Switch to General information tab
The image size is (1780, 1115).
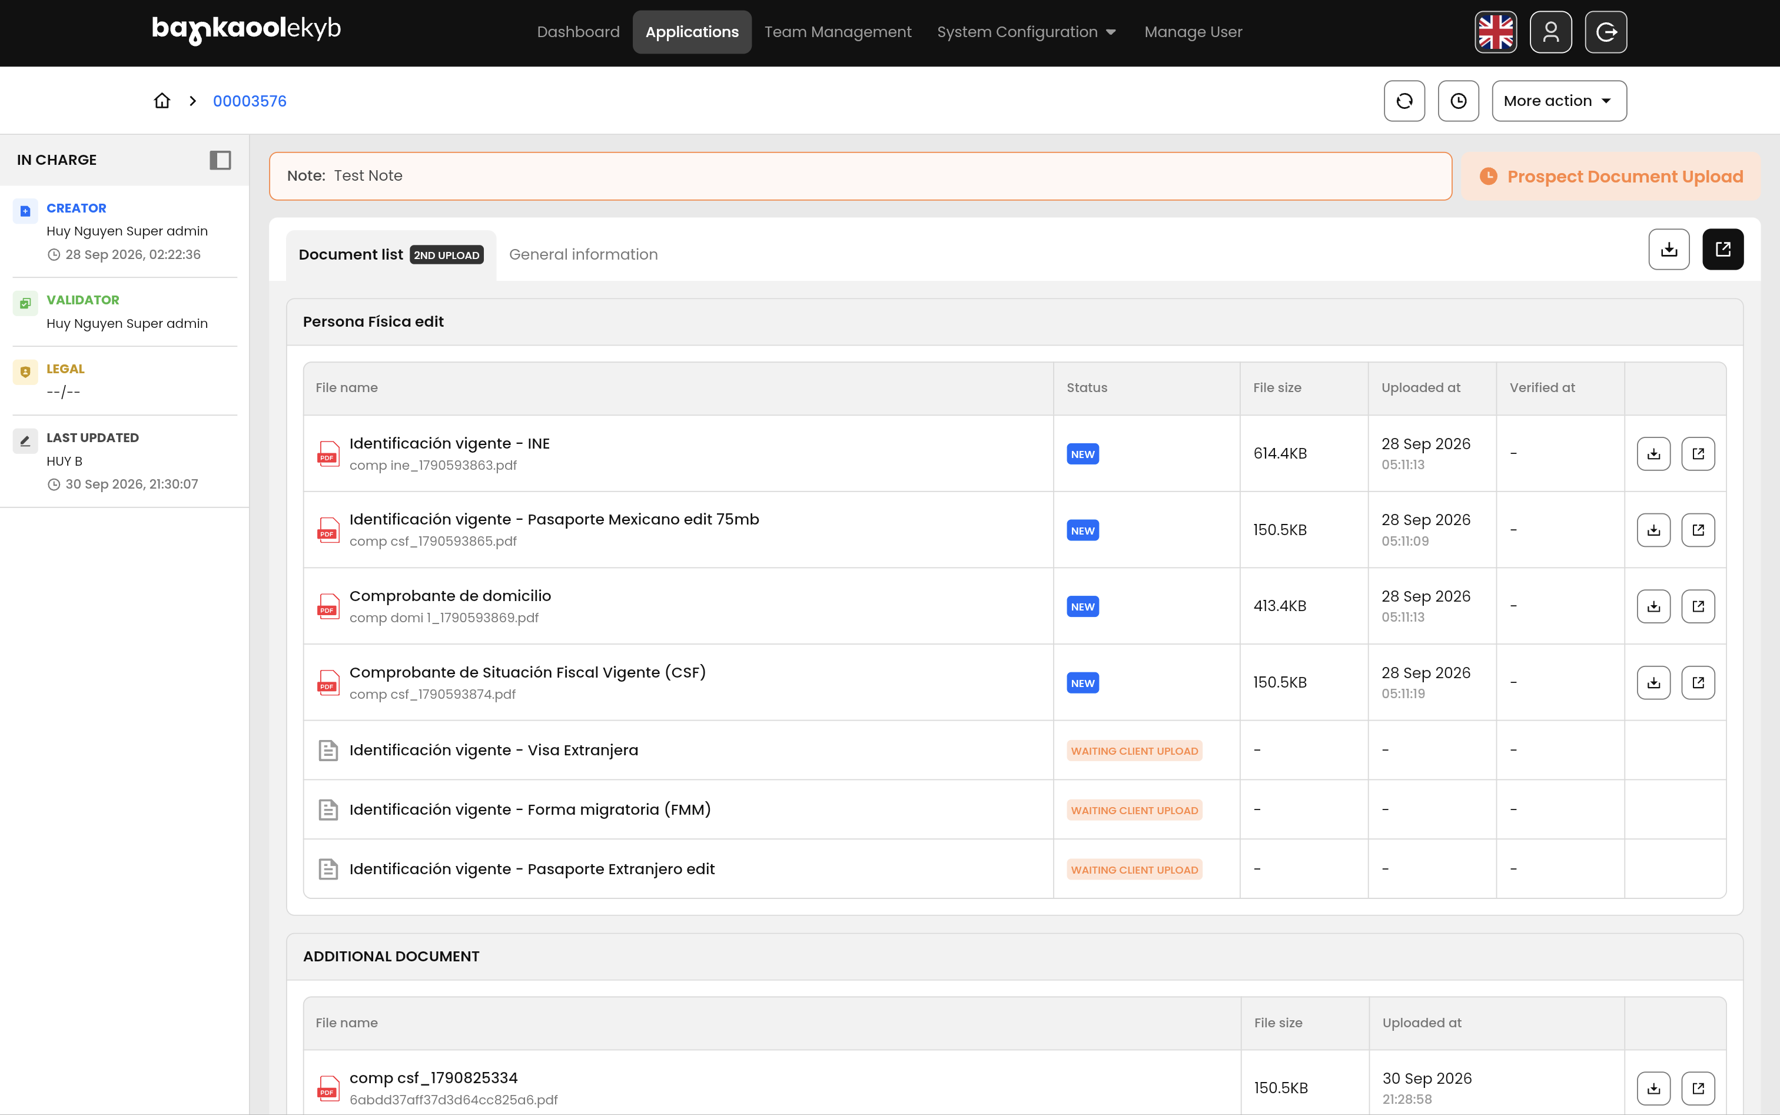tap(583, 254)
